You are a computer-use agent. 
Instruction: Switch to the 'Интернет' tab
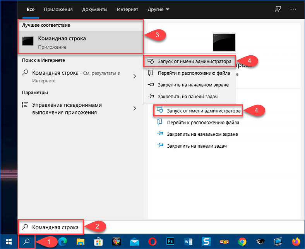point(127,9)
